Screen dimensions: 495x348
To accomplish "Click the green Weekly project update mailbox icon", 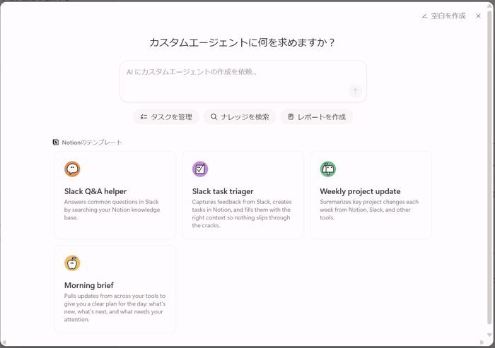I will pos(328,169).
